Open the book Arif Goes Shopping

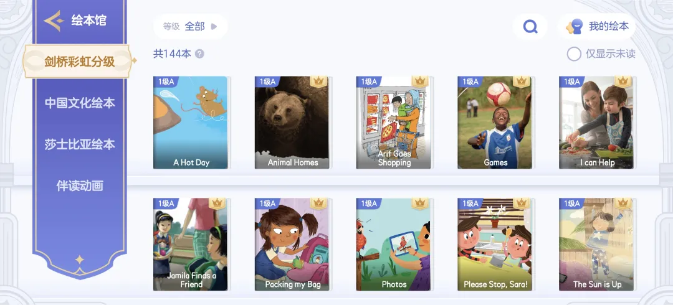[x=394, y=122]
